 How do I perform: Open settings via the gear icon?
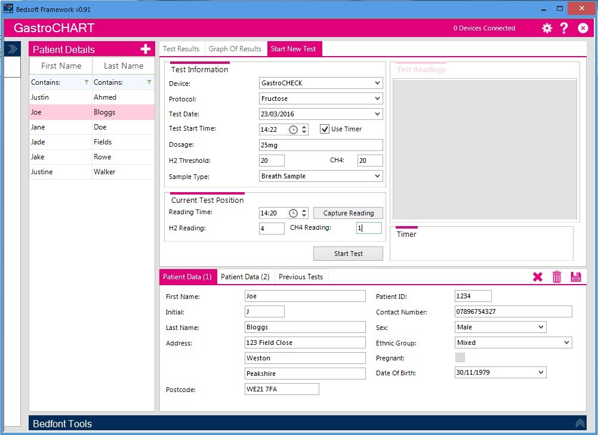[547, 28]
